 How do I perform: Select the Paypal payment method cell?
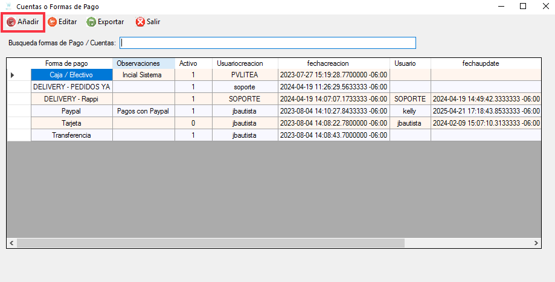pyautogui.click(x=71, y=111)
